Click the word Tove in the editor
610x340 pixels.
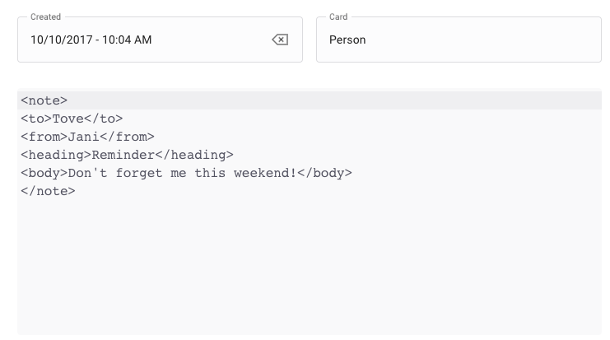pyautogui.click(x=68, y=119)
